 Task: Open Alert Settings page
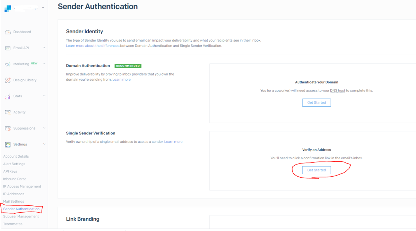[14, 164]
